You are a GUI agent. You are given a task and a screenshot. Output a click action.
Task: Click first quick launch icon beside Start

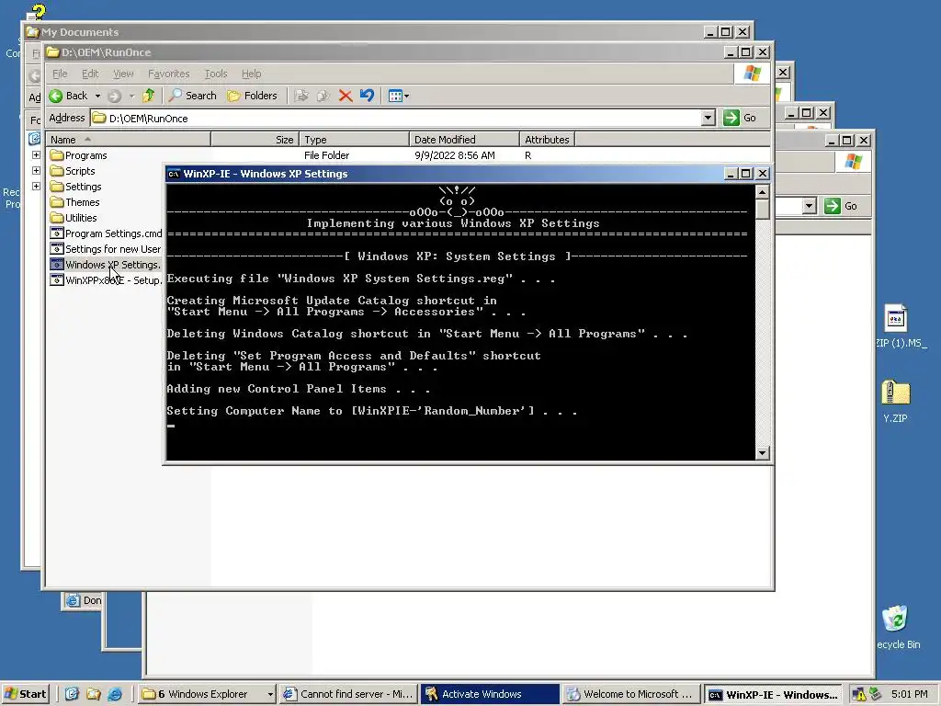click(x=72, y=694)
